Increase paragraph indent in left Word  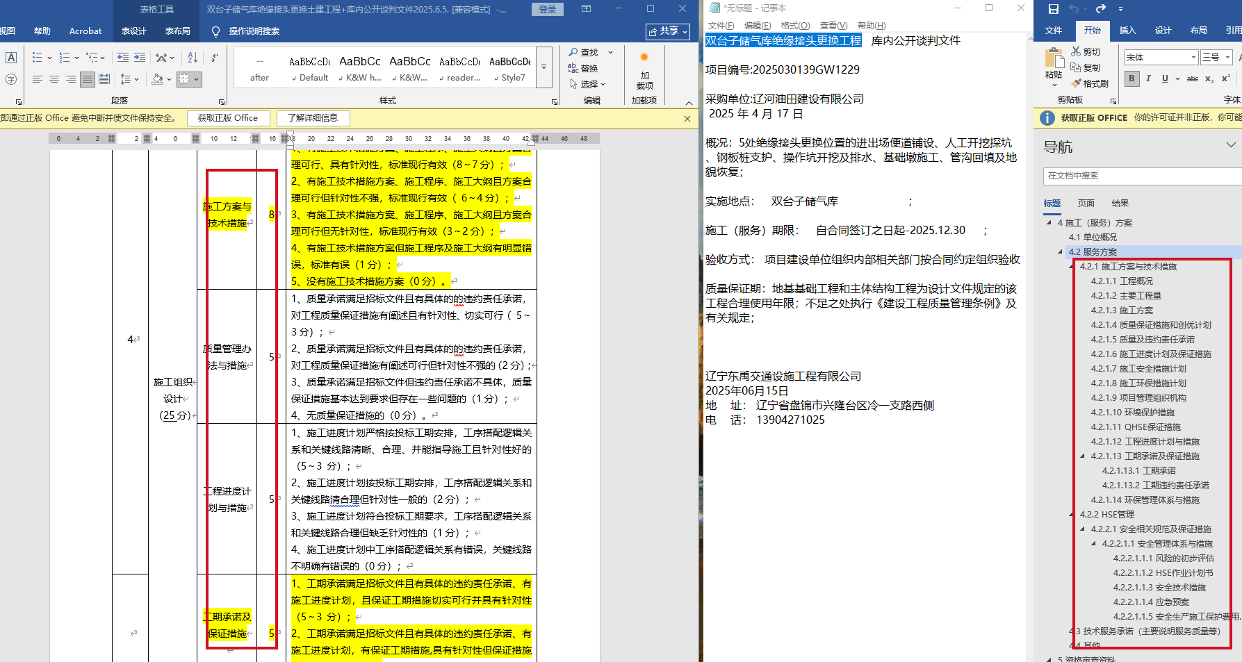click(140, 58)
